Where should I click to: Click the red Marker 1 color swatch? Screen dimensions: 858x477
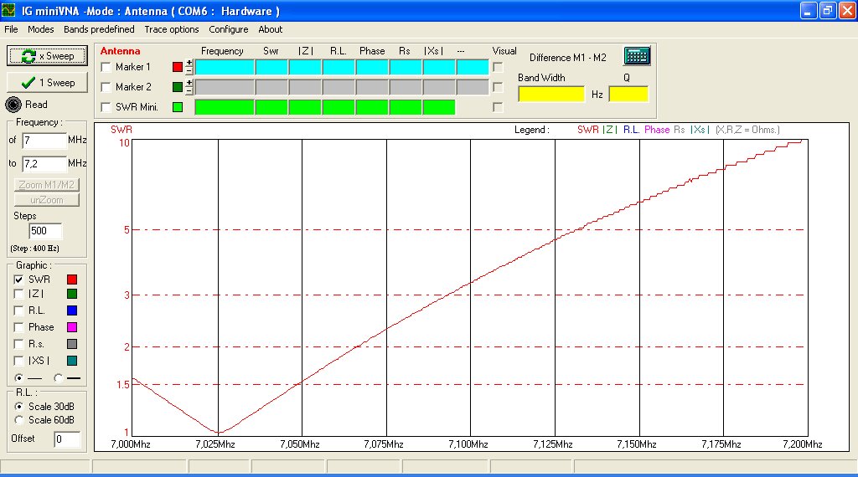pyautogui.click(x=178, y=67)
